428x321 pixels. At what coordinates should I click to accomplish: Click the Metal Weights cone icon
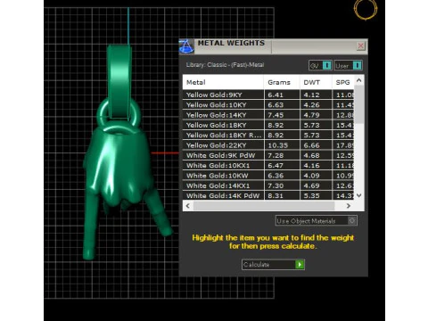click(x=186, y=46)
